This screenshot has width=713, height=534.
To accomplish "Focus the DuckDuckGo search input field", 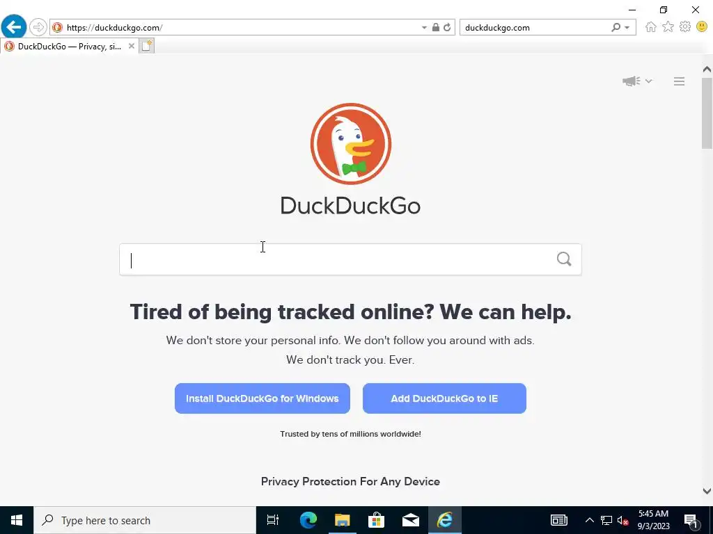I will [x=350, y=259].
